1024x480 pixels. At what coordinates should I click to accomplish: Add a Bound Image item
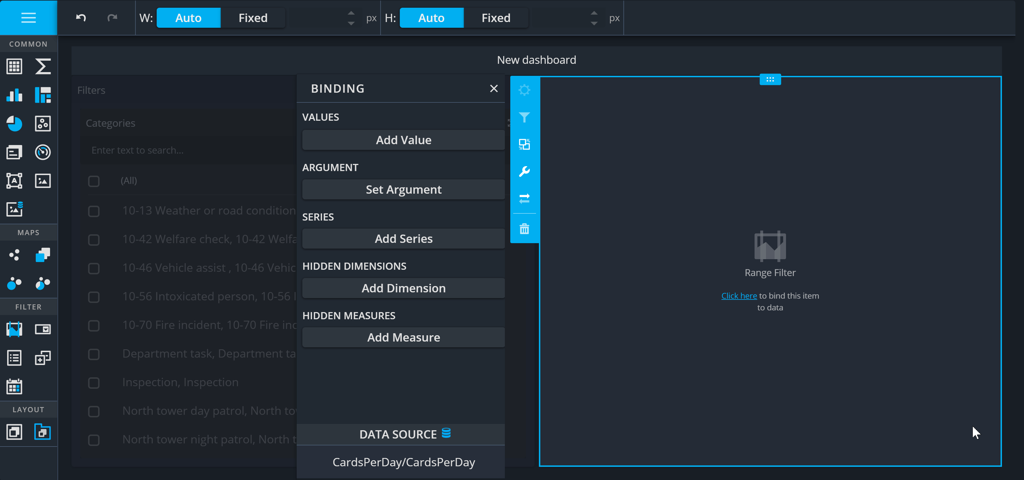(14, 209)
